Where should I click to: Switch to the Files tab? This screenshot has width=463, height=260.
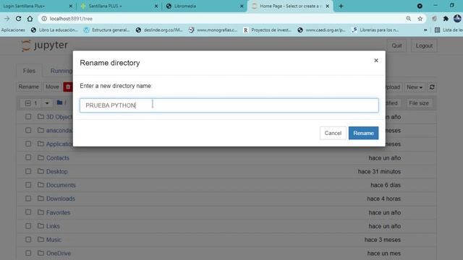[29, 71]
